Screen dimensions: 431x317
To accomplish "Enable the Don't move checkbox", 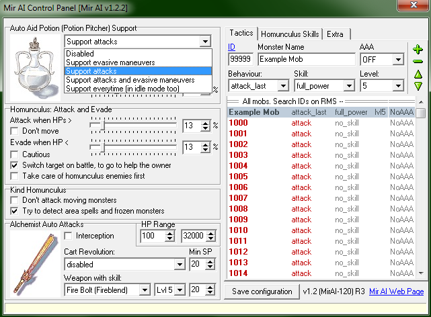I will (14, 131).
